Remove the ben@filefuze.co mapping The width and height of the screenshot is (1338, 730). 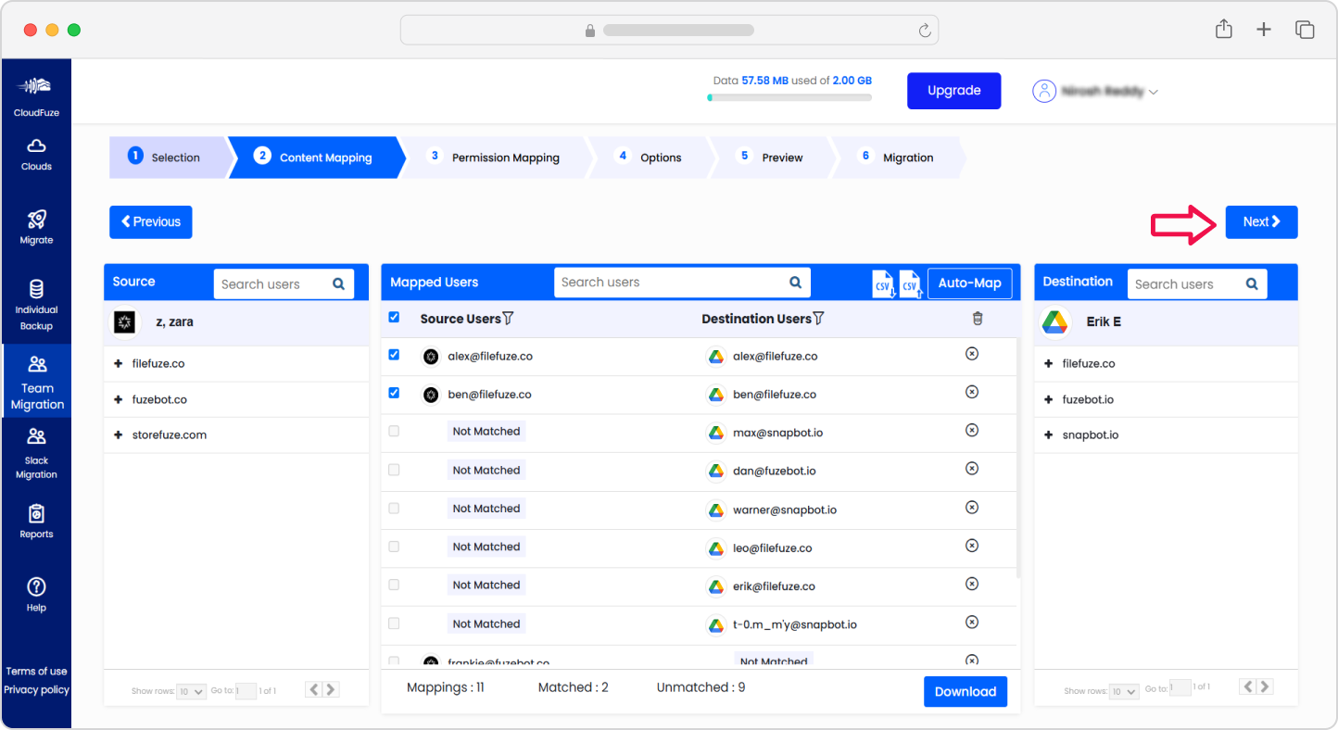tap(972, 392)
